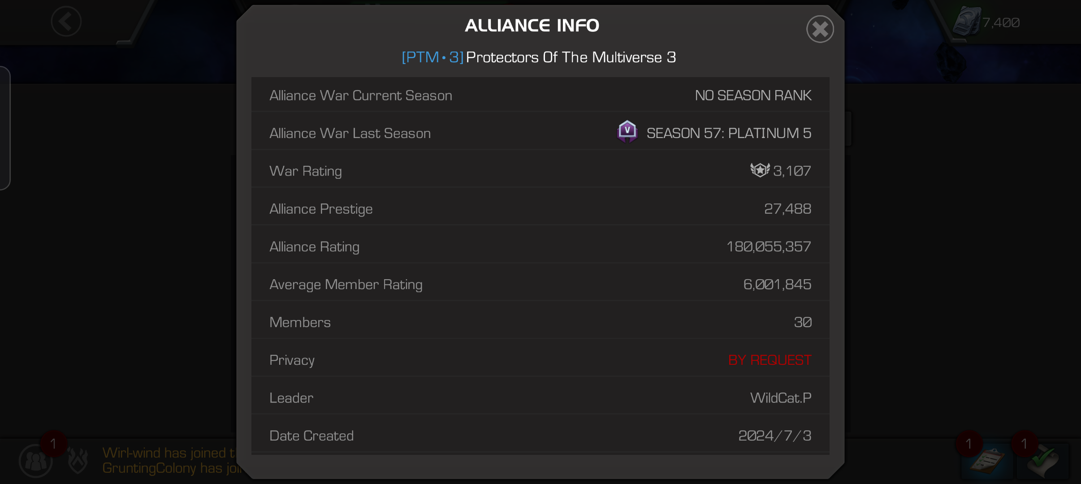Select the Alliance War Last Season row

(x=540, y=133)
